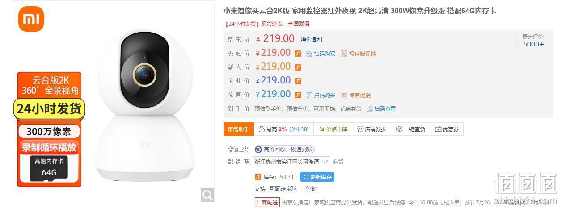Click the 降价通知 link

312,39
